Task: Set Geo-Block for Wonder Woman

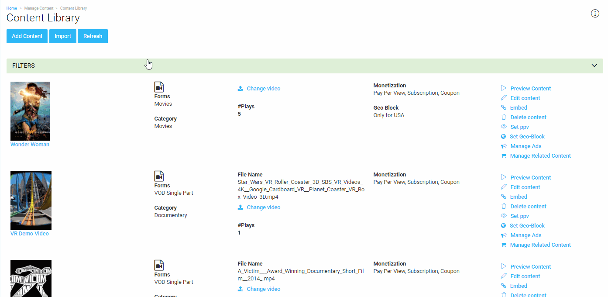Action: 527,137
